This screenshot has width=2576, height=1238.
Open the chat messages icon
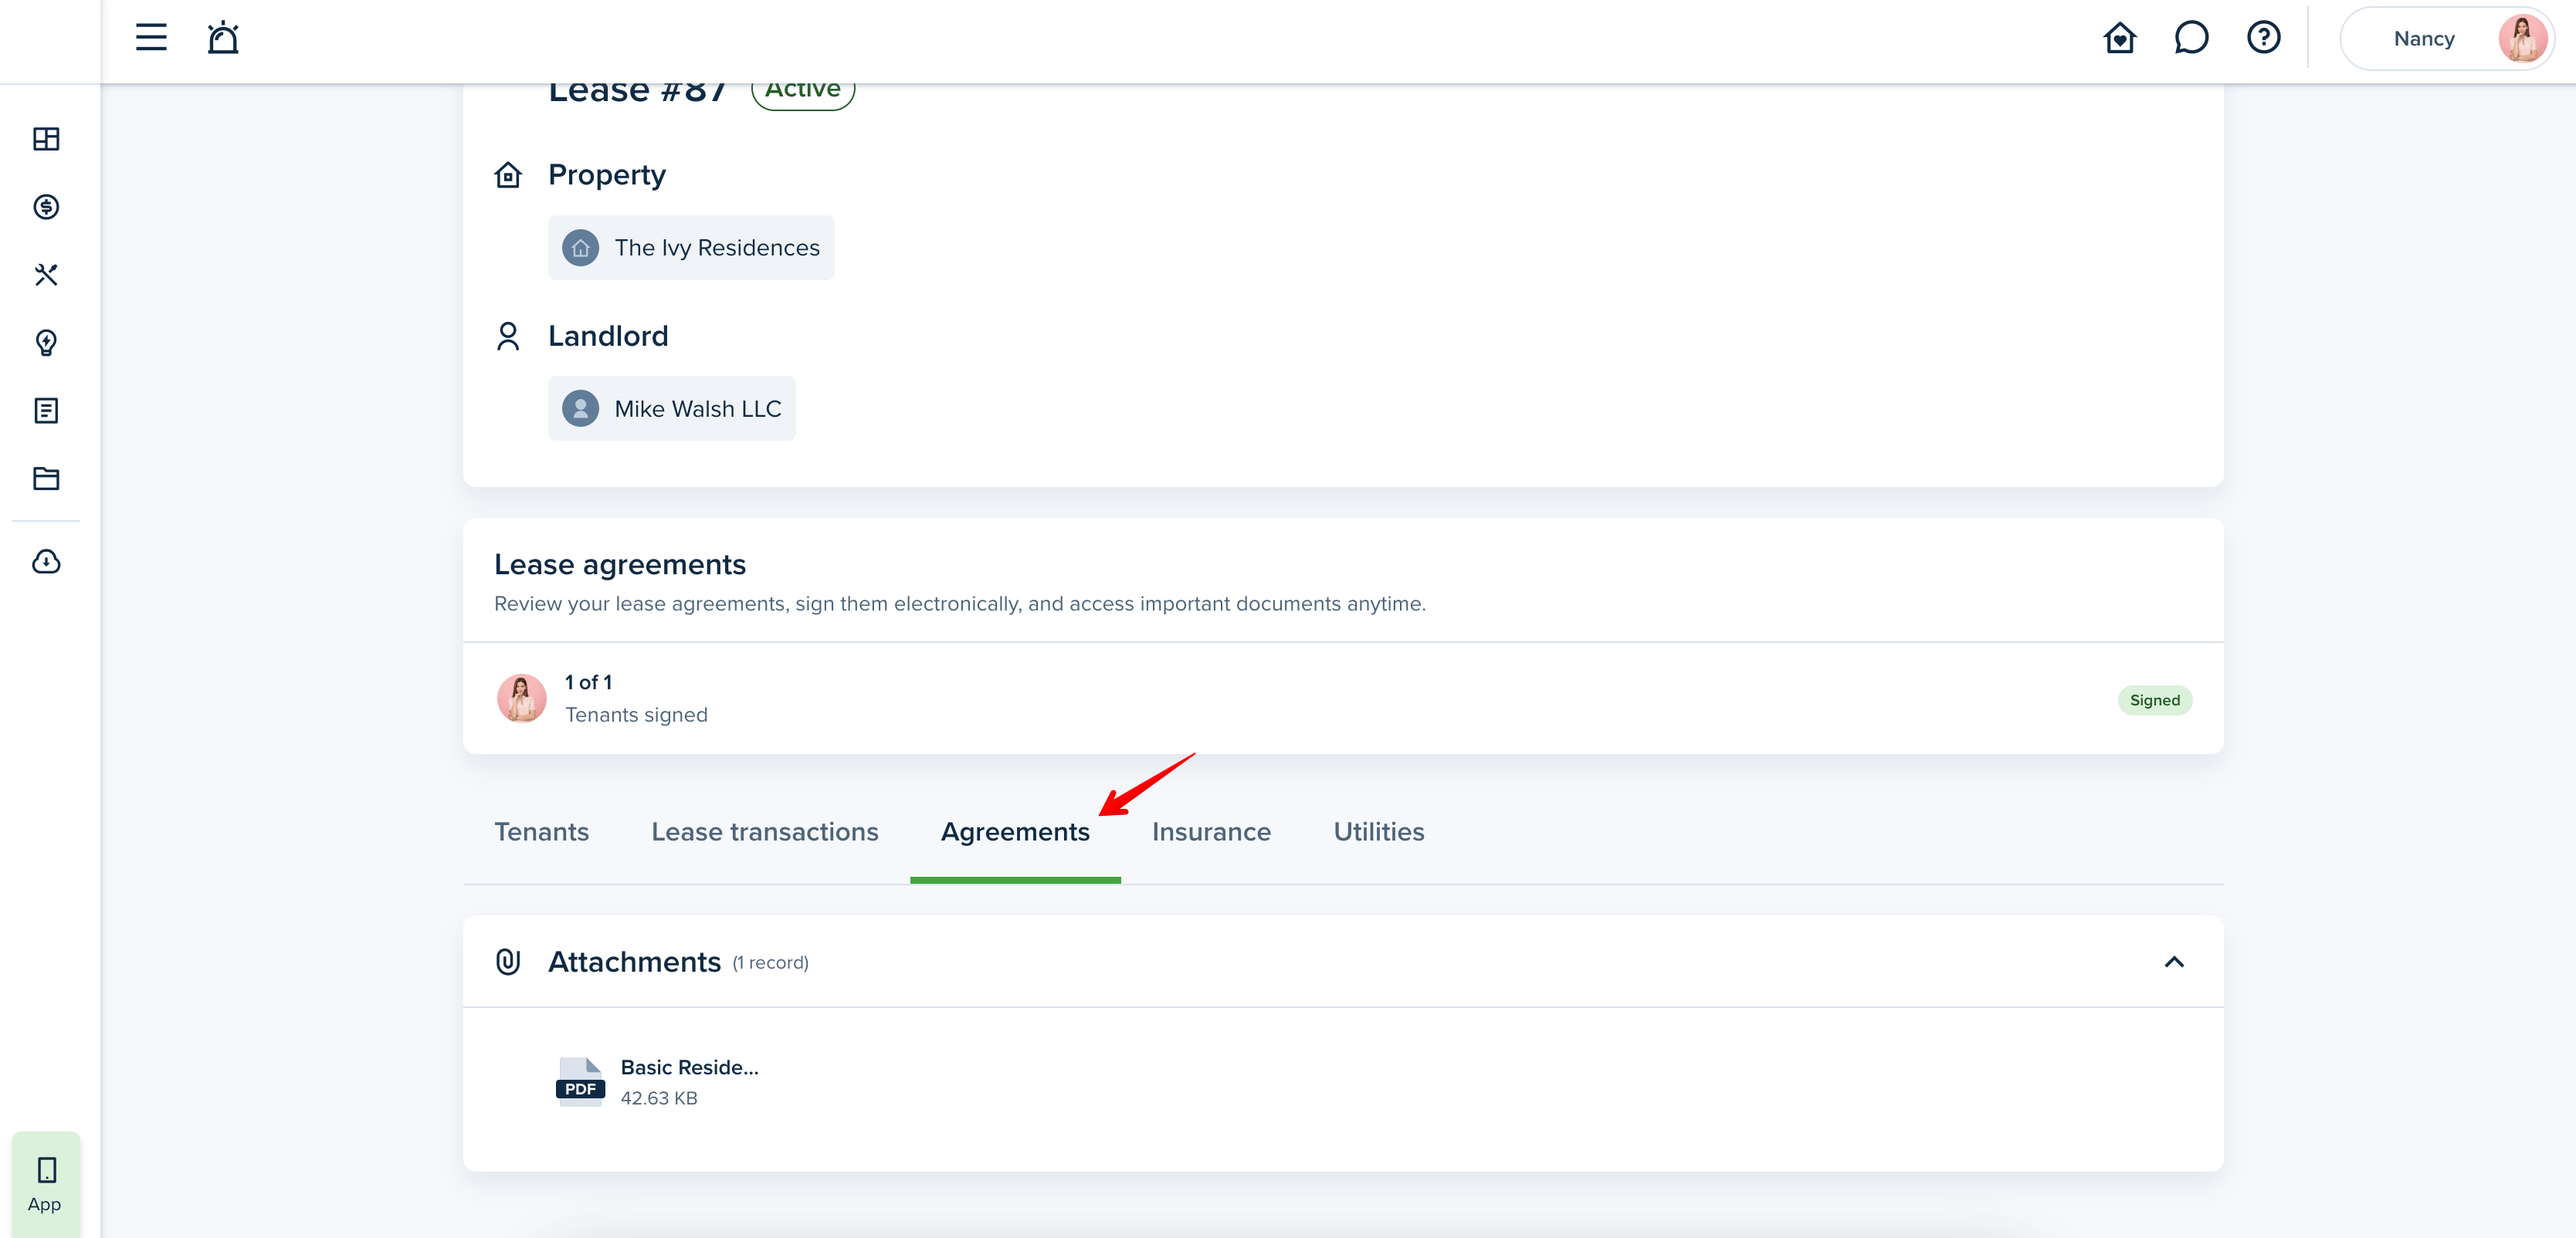click(x=2191, y=38)
